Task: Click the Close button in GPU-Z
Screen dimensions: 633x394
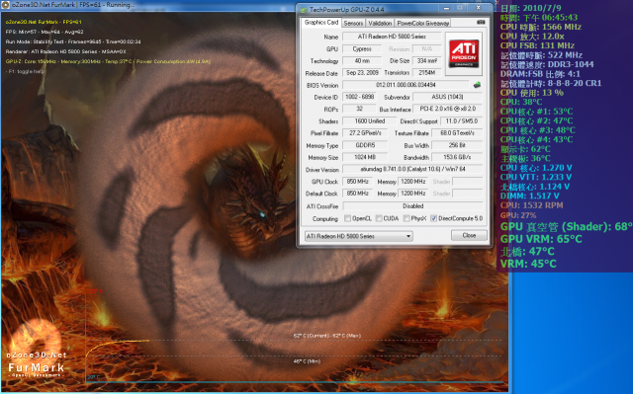Action: coord(469,235)
